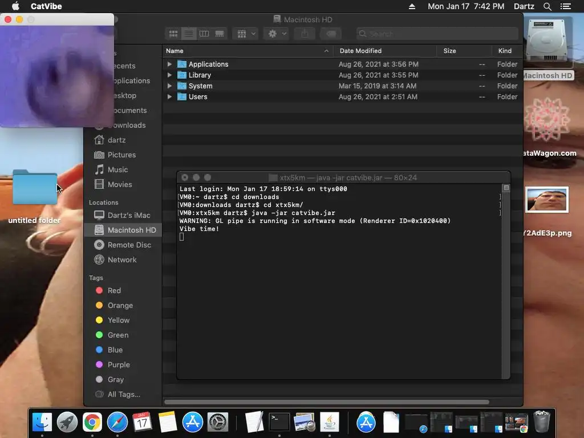Select Dartz's iMac under Locations
This screenshot has height=438, width=584.
[123, 215]
